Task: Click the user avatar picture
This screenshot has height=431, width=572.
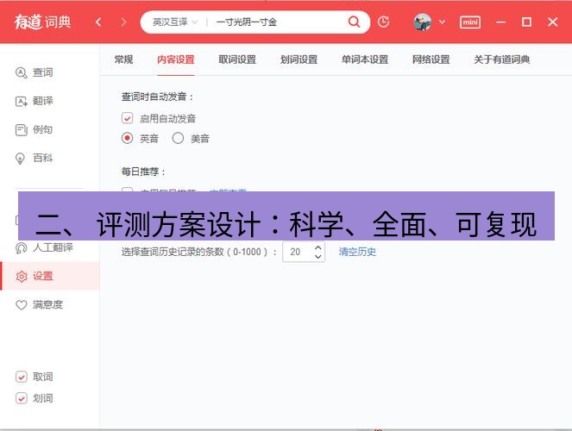Action: coord(423,22)
